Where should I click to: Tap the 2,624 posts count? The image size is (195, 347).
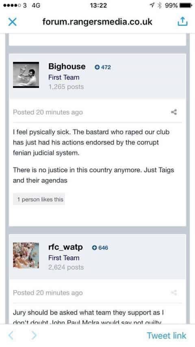(66, 267)
